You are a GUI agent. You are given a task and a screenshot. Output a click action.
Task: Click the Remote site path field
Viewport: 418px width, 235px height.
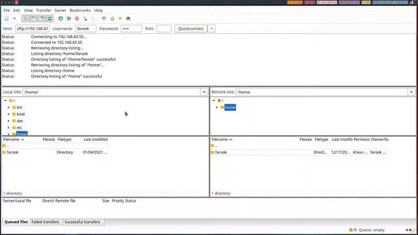(322, 92)
